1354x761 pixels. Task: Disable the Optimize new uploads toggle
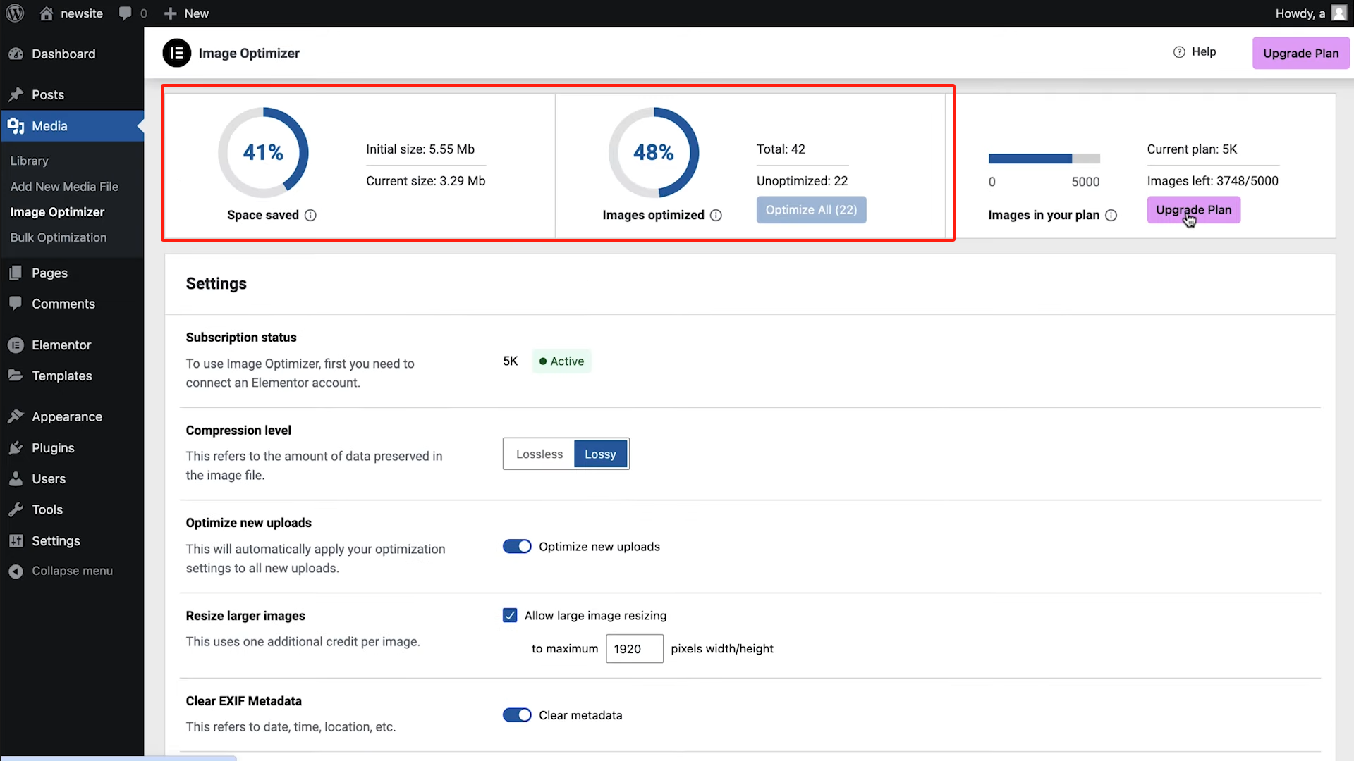click(517, 546)
